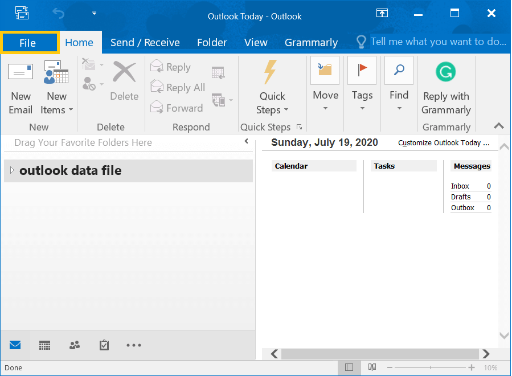Click the Sunday, July 19, 2020 date
Viewport: 512px width, 376px height.
point(324,142)
